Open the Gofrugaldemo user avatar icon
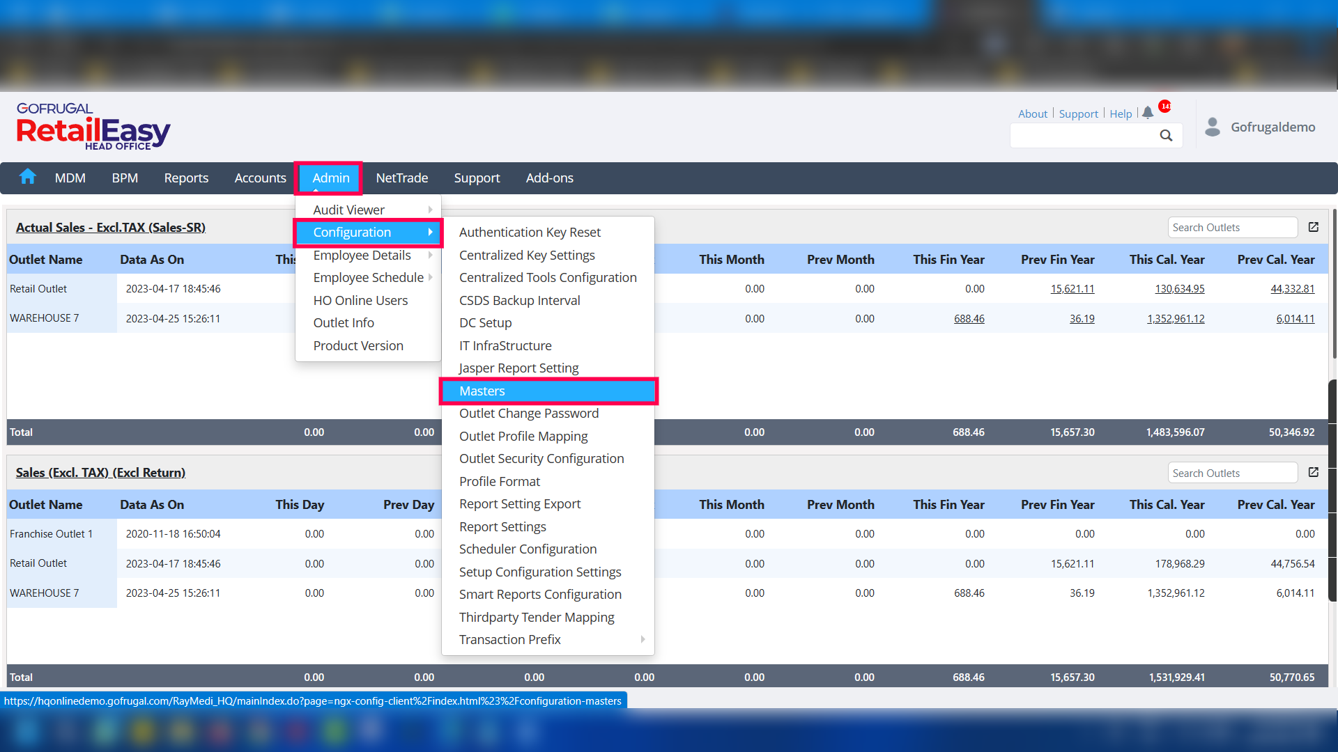This screenshot has height=752, width=1338. pyautogui.click(x=1213, y=127)
